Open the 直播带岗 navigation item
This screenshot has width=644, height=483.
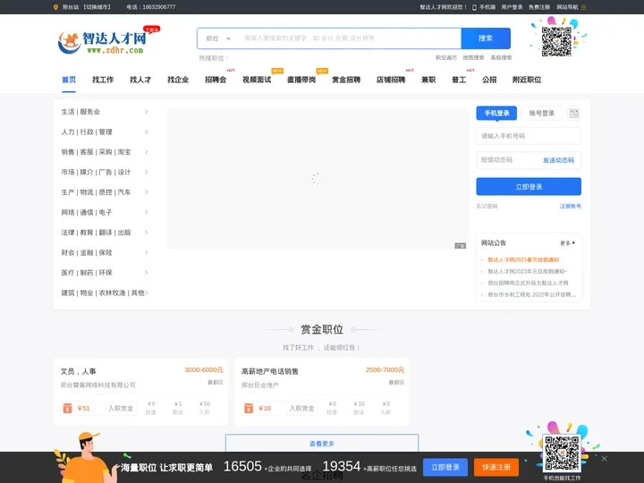tap(301, 80)
